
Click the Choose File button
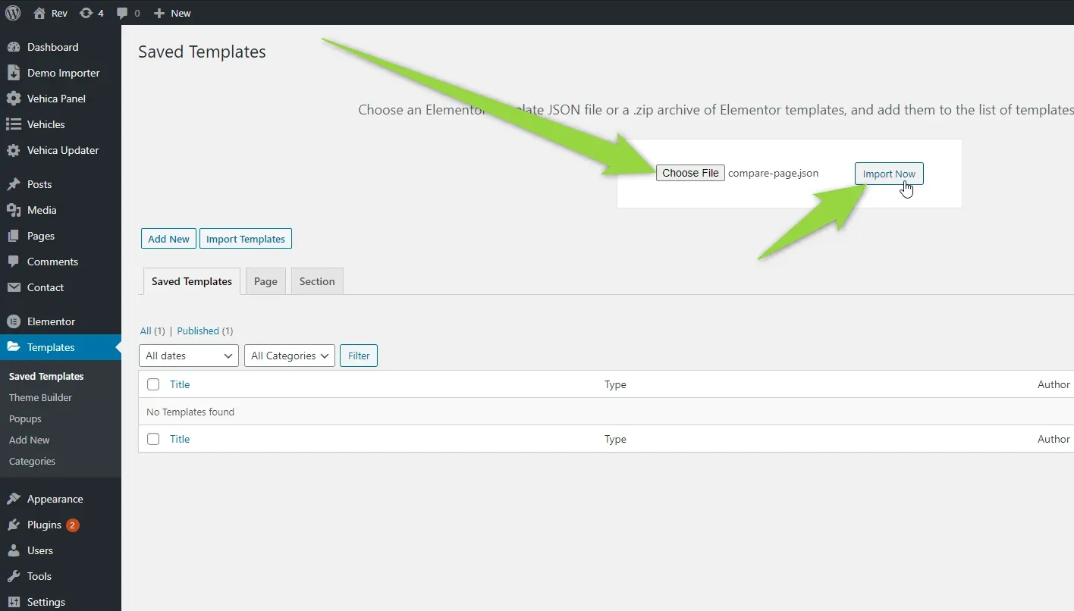690,173
